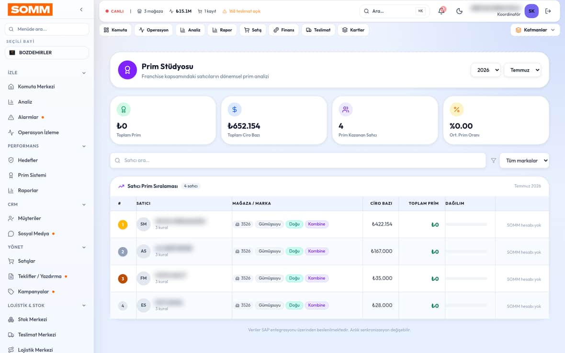Click the logout icon next to the avatar

click(x=548, y=11)
